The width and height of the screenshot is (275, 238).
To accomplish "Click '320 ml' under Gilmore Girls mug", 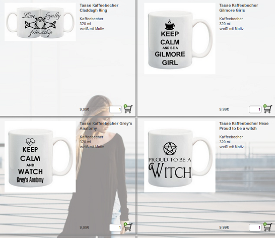I will 225,24.
